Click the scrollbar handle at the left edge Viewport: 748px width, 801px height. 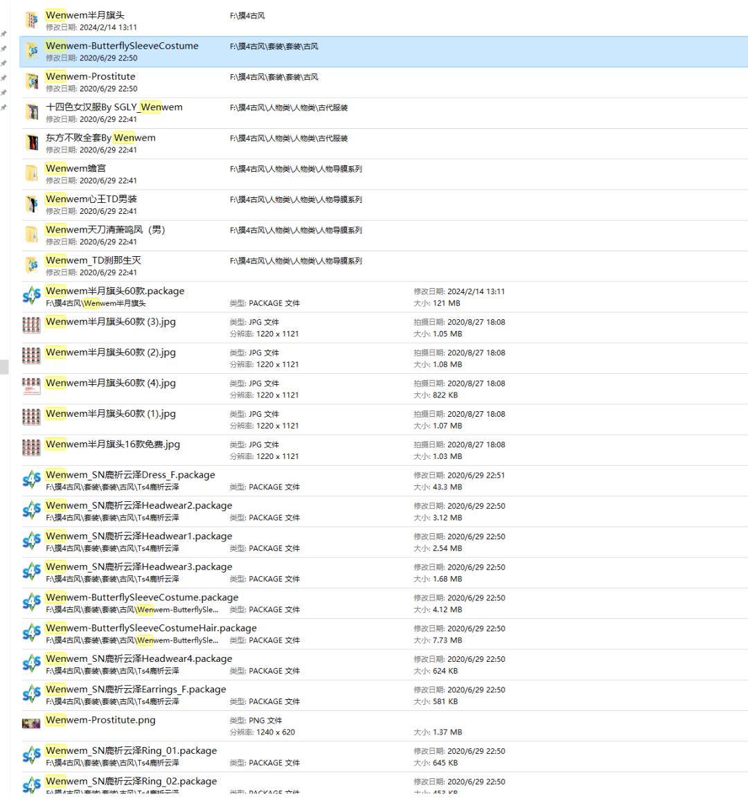click(x=3, y=367)
